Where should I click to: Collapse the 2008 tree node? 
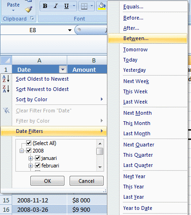point(21,151)
